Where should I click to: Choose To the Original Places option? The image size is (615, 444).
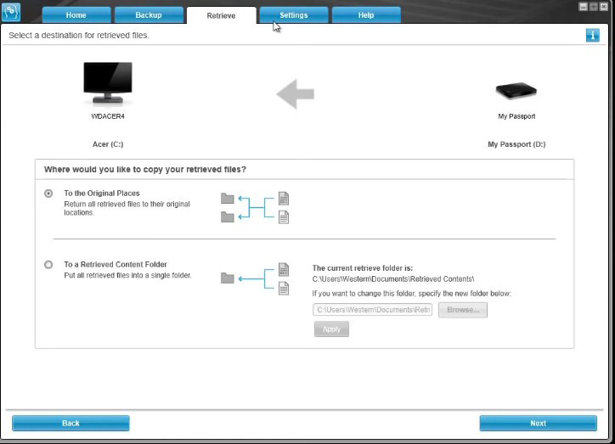(x=48, y=194)
